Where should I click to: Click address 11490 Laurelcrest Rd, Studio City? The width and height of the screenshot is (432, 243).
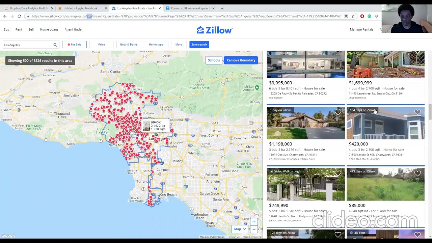[376, 93]
